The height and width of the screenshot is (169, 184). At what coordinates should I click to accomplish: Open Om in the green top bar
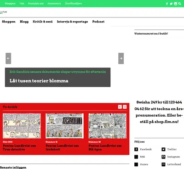[22, 3]
